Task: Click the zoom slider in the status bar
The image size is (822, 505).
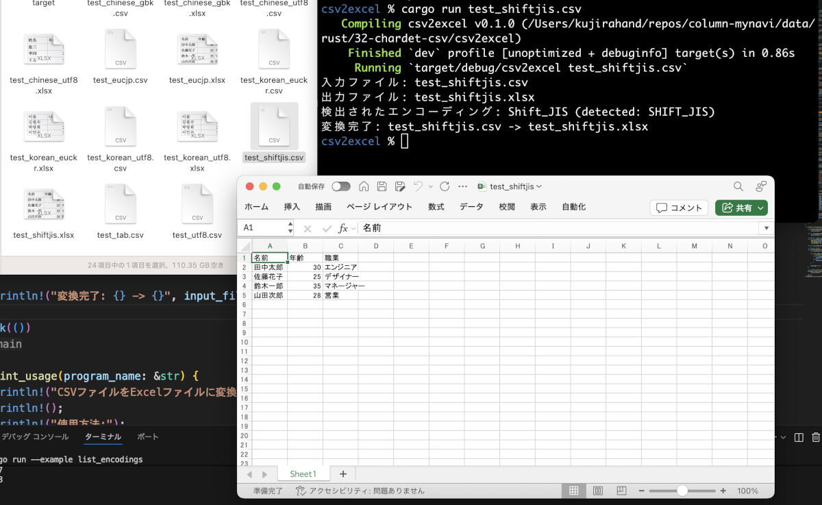Action: tap(682, 491)
